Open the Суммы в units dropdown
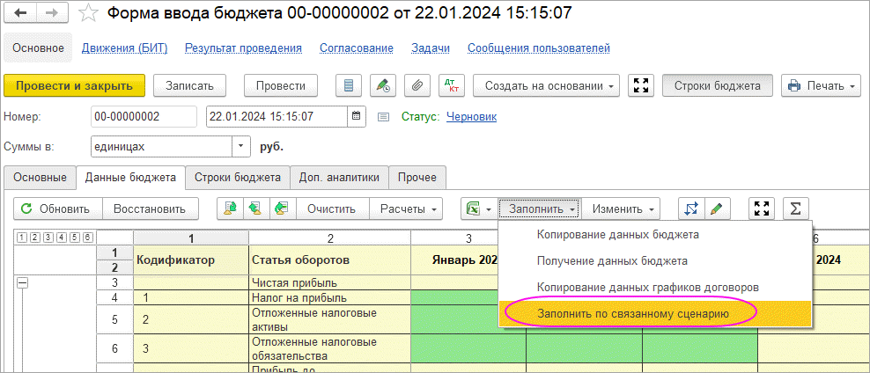870x373 pixels. (240, 146)
